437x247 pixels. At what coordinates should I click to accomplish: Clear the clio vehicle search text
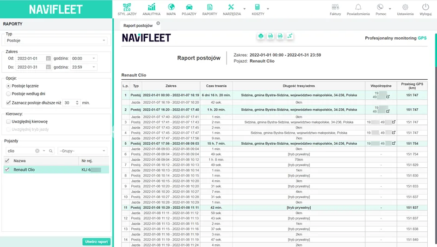pos(37,151)
